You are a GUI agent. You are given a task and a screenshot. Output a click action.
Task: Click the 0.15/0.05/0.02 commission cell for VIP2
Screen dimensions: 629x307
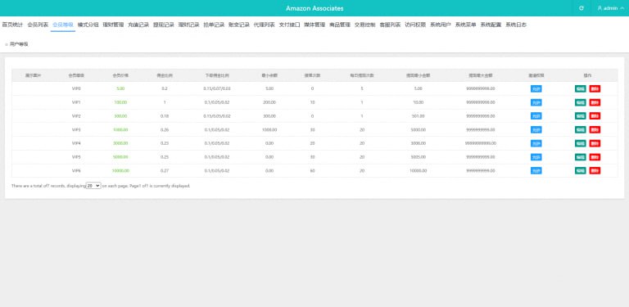point(217,115)
